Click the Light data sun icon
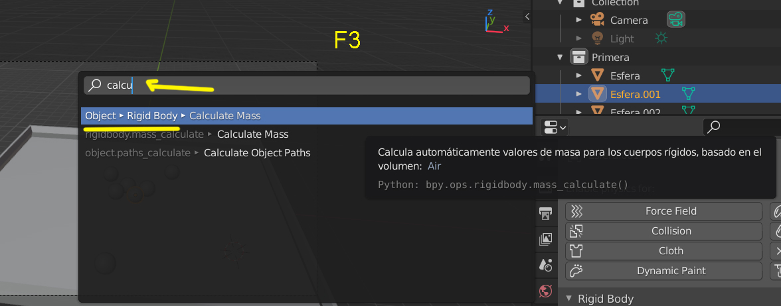 pos(661,38)
